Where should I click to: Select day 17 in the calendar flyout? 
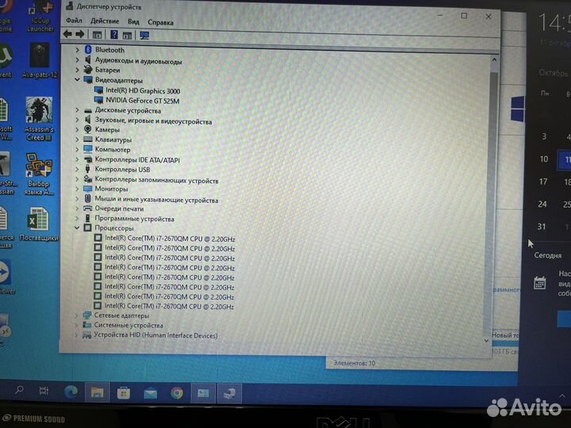coord(543,182)
